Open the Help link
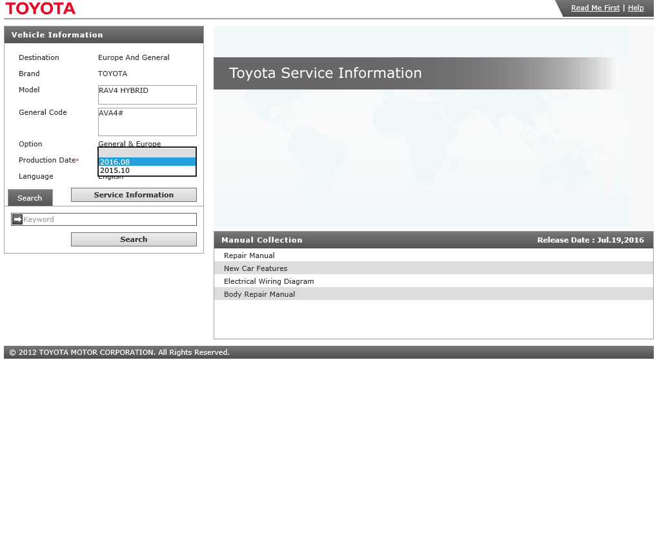657x560 pixels. point(636,8)
